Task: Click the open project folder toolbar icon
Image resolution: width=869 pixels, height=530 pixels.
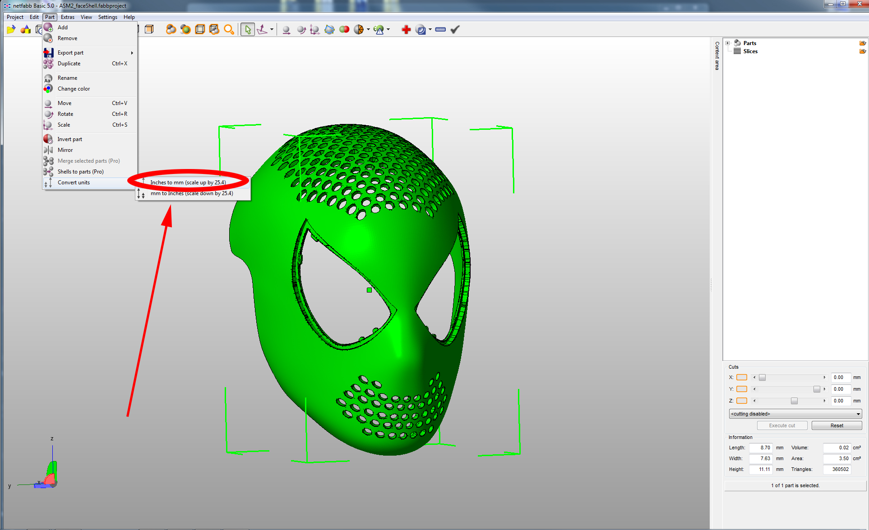Action: coord(11,30)
